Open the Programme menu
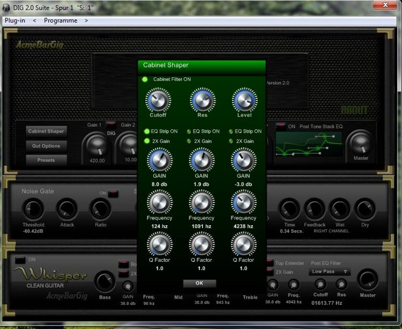The image size is (402, 329). [x=61, y=20]
